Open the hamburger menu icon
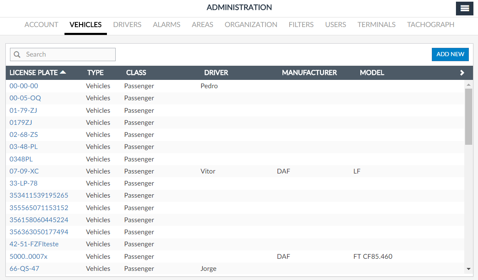The width and height of the screenshot is (478, 280). click(x=465, y=8)
